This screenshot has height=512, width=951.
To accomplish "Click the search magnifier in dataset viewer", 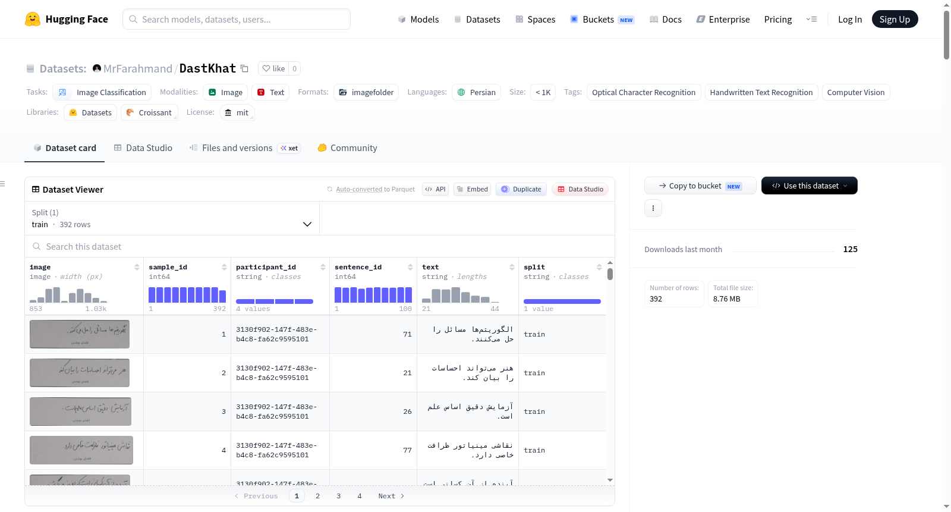I will point(37,246).
